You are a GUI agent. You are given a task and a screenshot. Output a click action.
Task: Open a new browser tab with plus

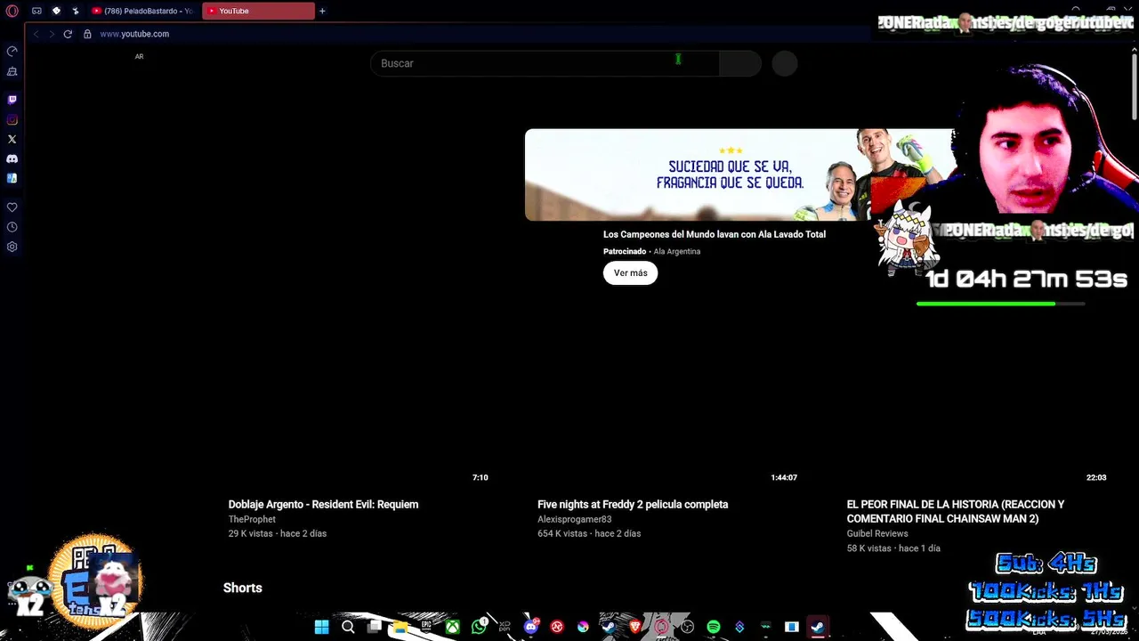tap(322, 11)
